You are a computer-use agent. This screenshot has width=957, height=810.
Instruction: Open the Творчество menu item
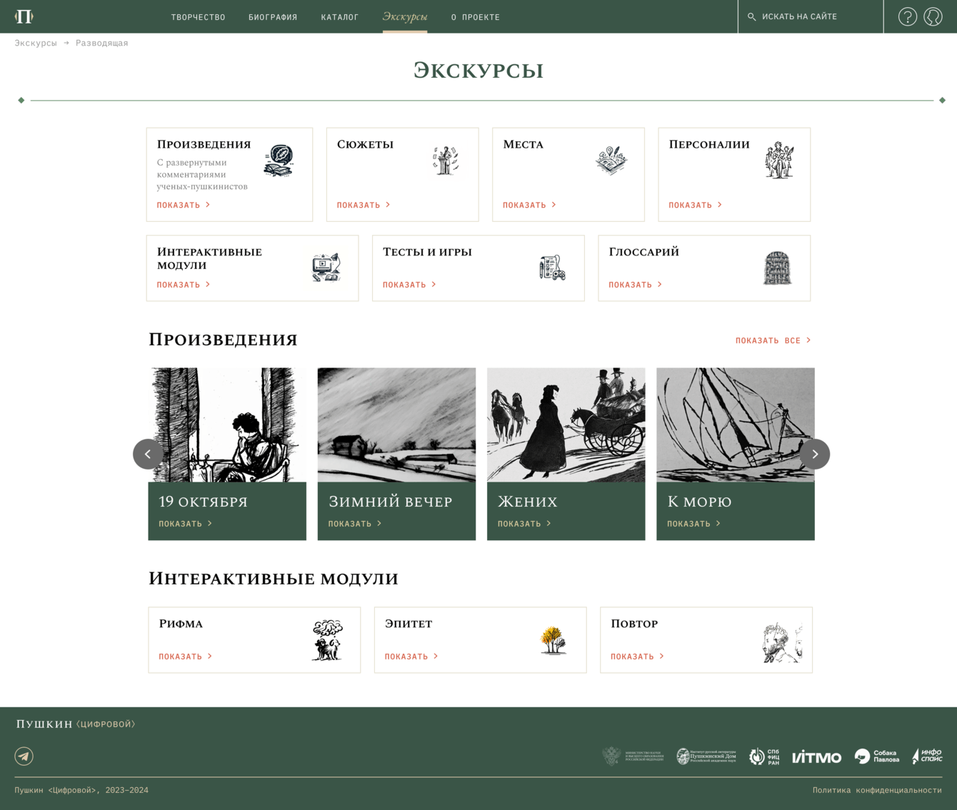pyautogui.click(x=199, y=17)
